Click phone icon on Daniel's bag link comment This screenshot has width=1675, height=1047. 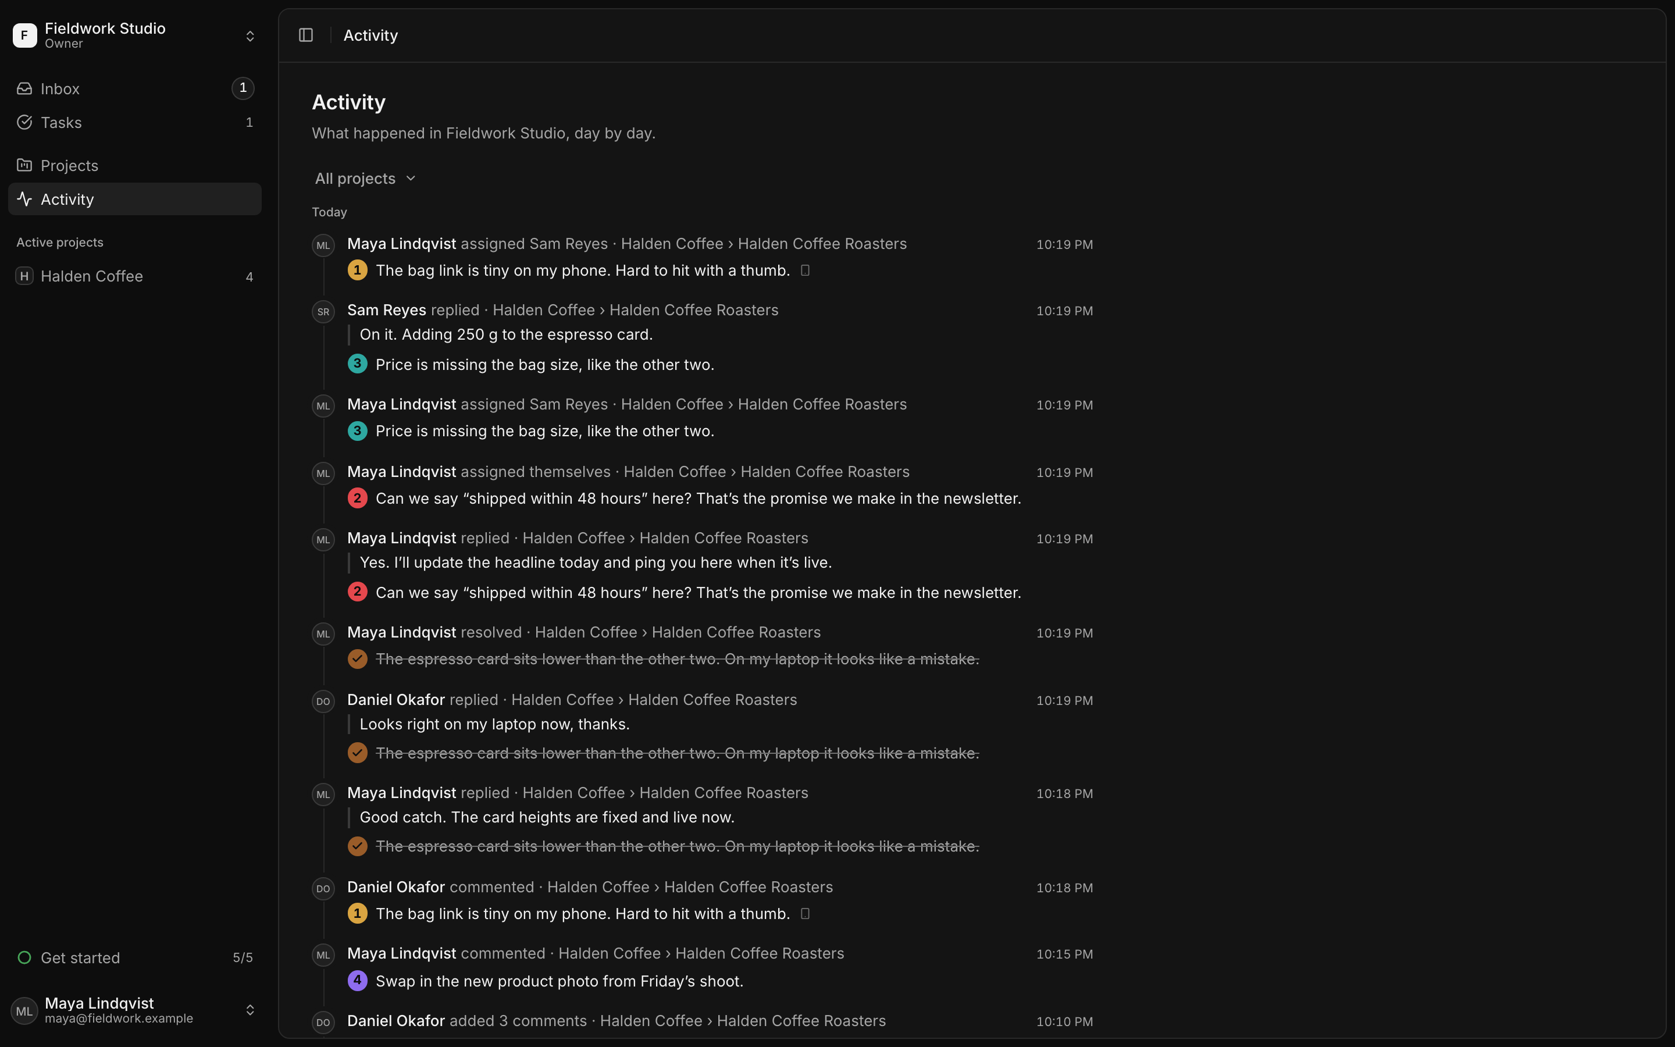click(x=805, y=913)
